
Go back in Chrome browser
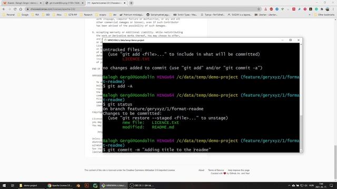tap(4, 9)
